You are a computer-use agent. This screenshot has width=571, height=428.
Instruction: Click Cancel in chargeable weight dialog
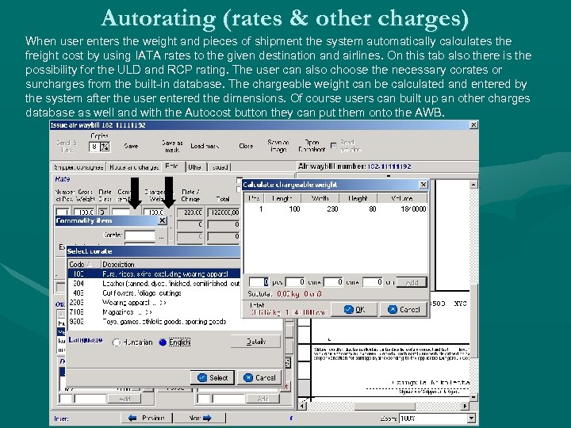404,309
